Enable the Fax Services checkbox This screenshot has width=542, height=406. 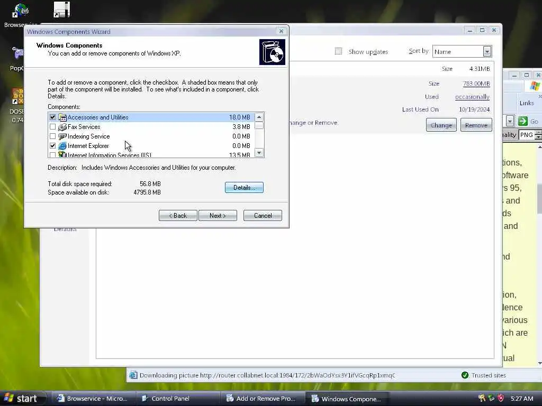(52, 127)
